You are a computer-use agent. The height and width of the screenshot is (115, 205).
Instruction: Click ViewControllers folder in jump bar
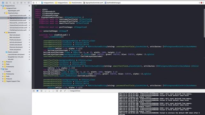[x=76, y=3]
